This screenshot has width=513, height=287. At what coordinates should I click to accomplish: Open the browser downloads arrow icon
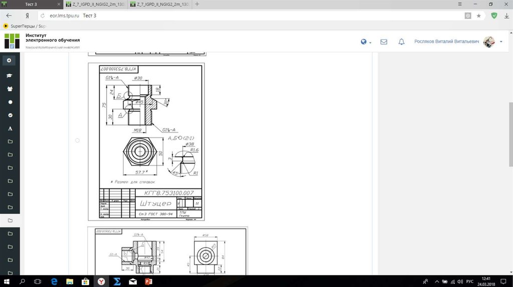pyautogui.click(x=505, y=15)
